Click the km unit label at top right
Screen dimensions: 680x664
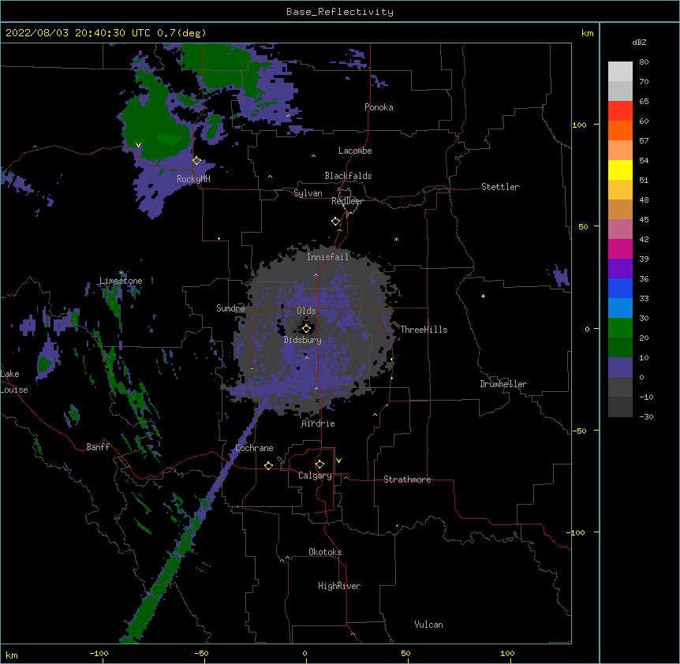pyautogui.click(x=587, y=33)
